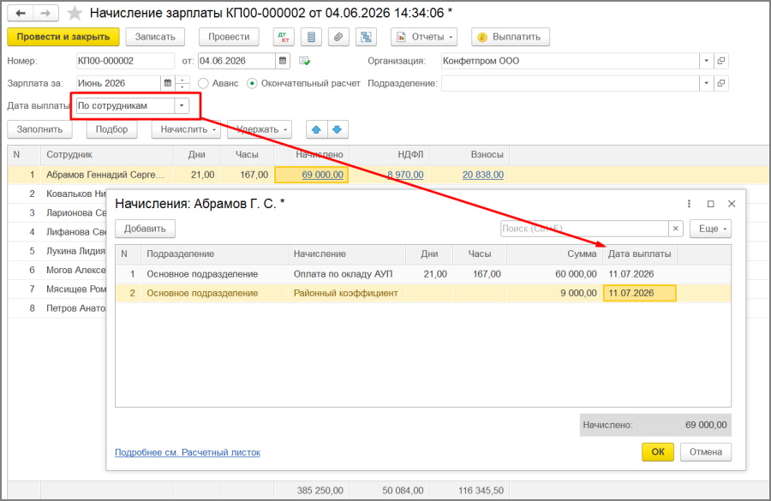
Task: Open НДФЛ amount 8 970,00 link
Action: coord(405,175)
